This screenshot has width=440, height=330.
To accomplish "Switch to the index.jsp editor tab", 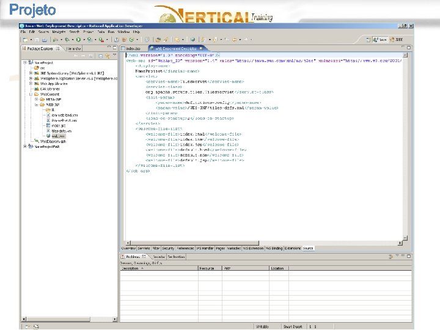I will pos(133,48).
